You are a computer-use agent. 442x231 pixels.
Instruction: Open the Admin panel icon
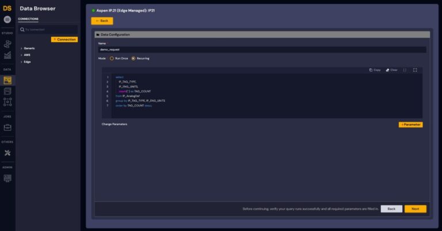point(7,178)
